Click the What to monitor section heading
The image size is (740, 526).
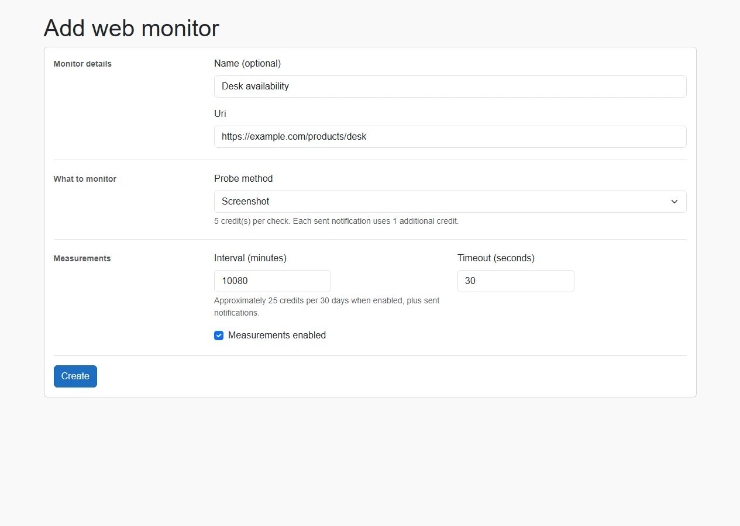pyautogui.click(x=85, y=179)
